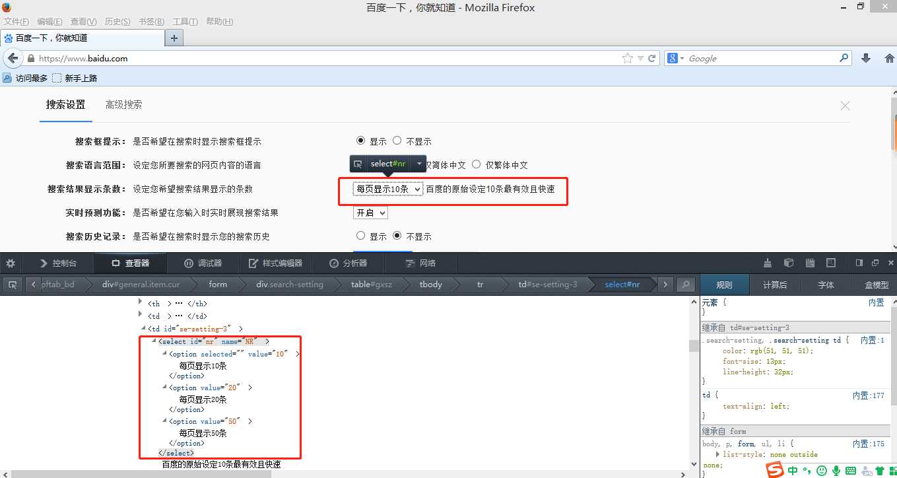Click the Sogou punctuation toggle icon

807,471
